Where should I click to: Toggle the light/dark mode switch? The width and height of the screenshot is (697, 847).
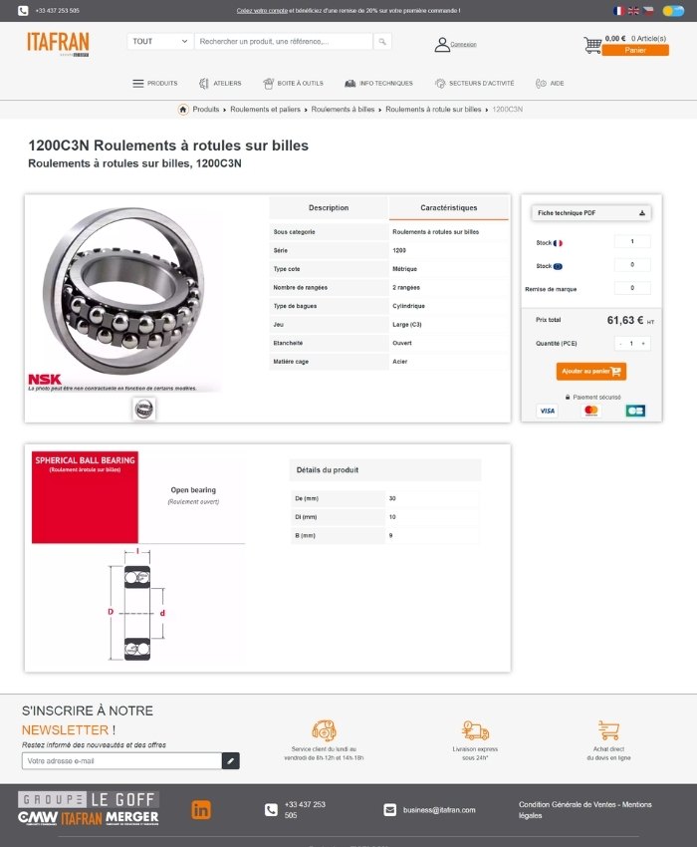[673, 11]
